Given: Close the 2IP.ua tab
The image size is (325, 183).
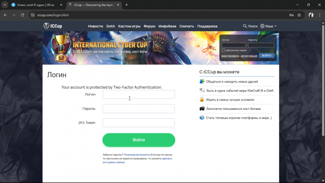Looking at the screenshot, I should [61, 5].
